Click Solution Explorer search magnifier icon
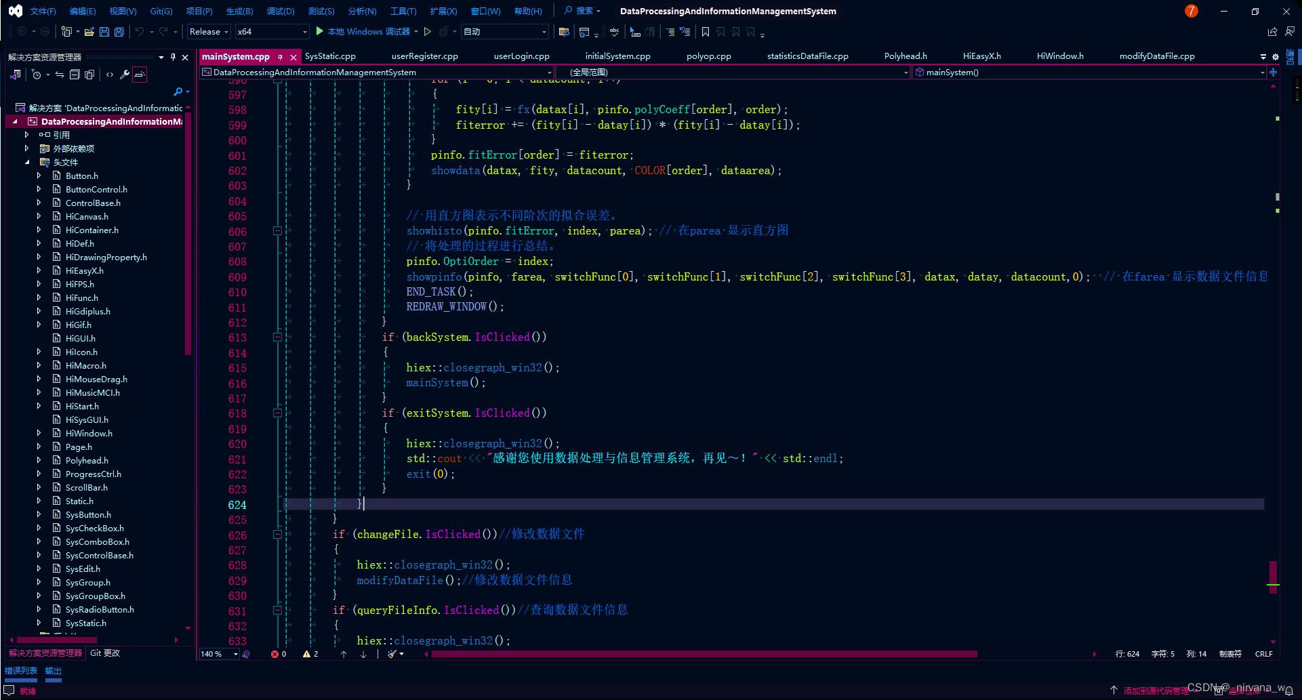Image resolution: width=1302 pixels, height=700 pixels. pyautogui.click(x=178, y=91)
